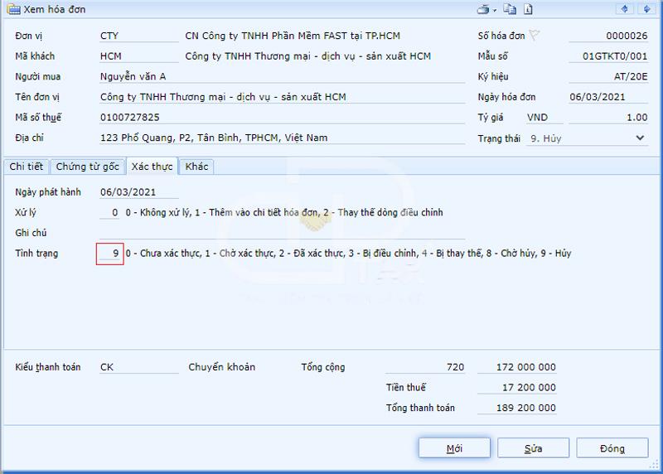Image resolution: width=663 pixels, height=474 pixels.
Task: Click the Tình trạng status legend text
Action: tap(348, 254)
